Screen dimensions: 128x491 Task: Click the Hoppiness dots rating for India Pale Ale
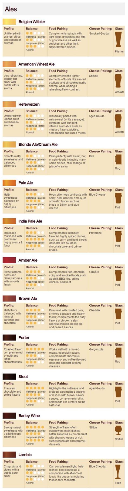35,239
